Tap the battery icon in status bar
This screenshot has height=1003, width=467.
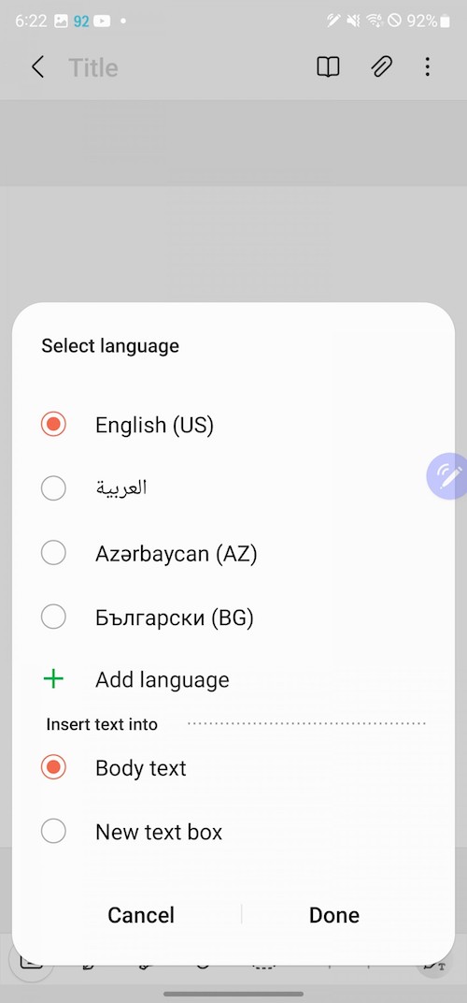(x=446, y=22)
